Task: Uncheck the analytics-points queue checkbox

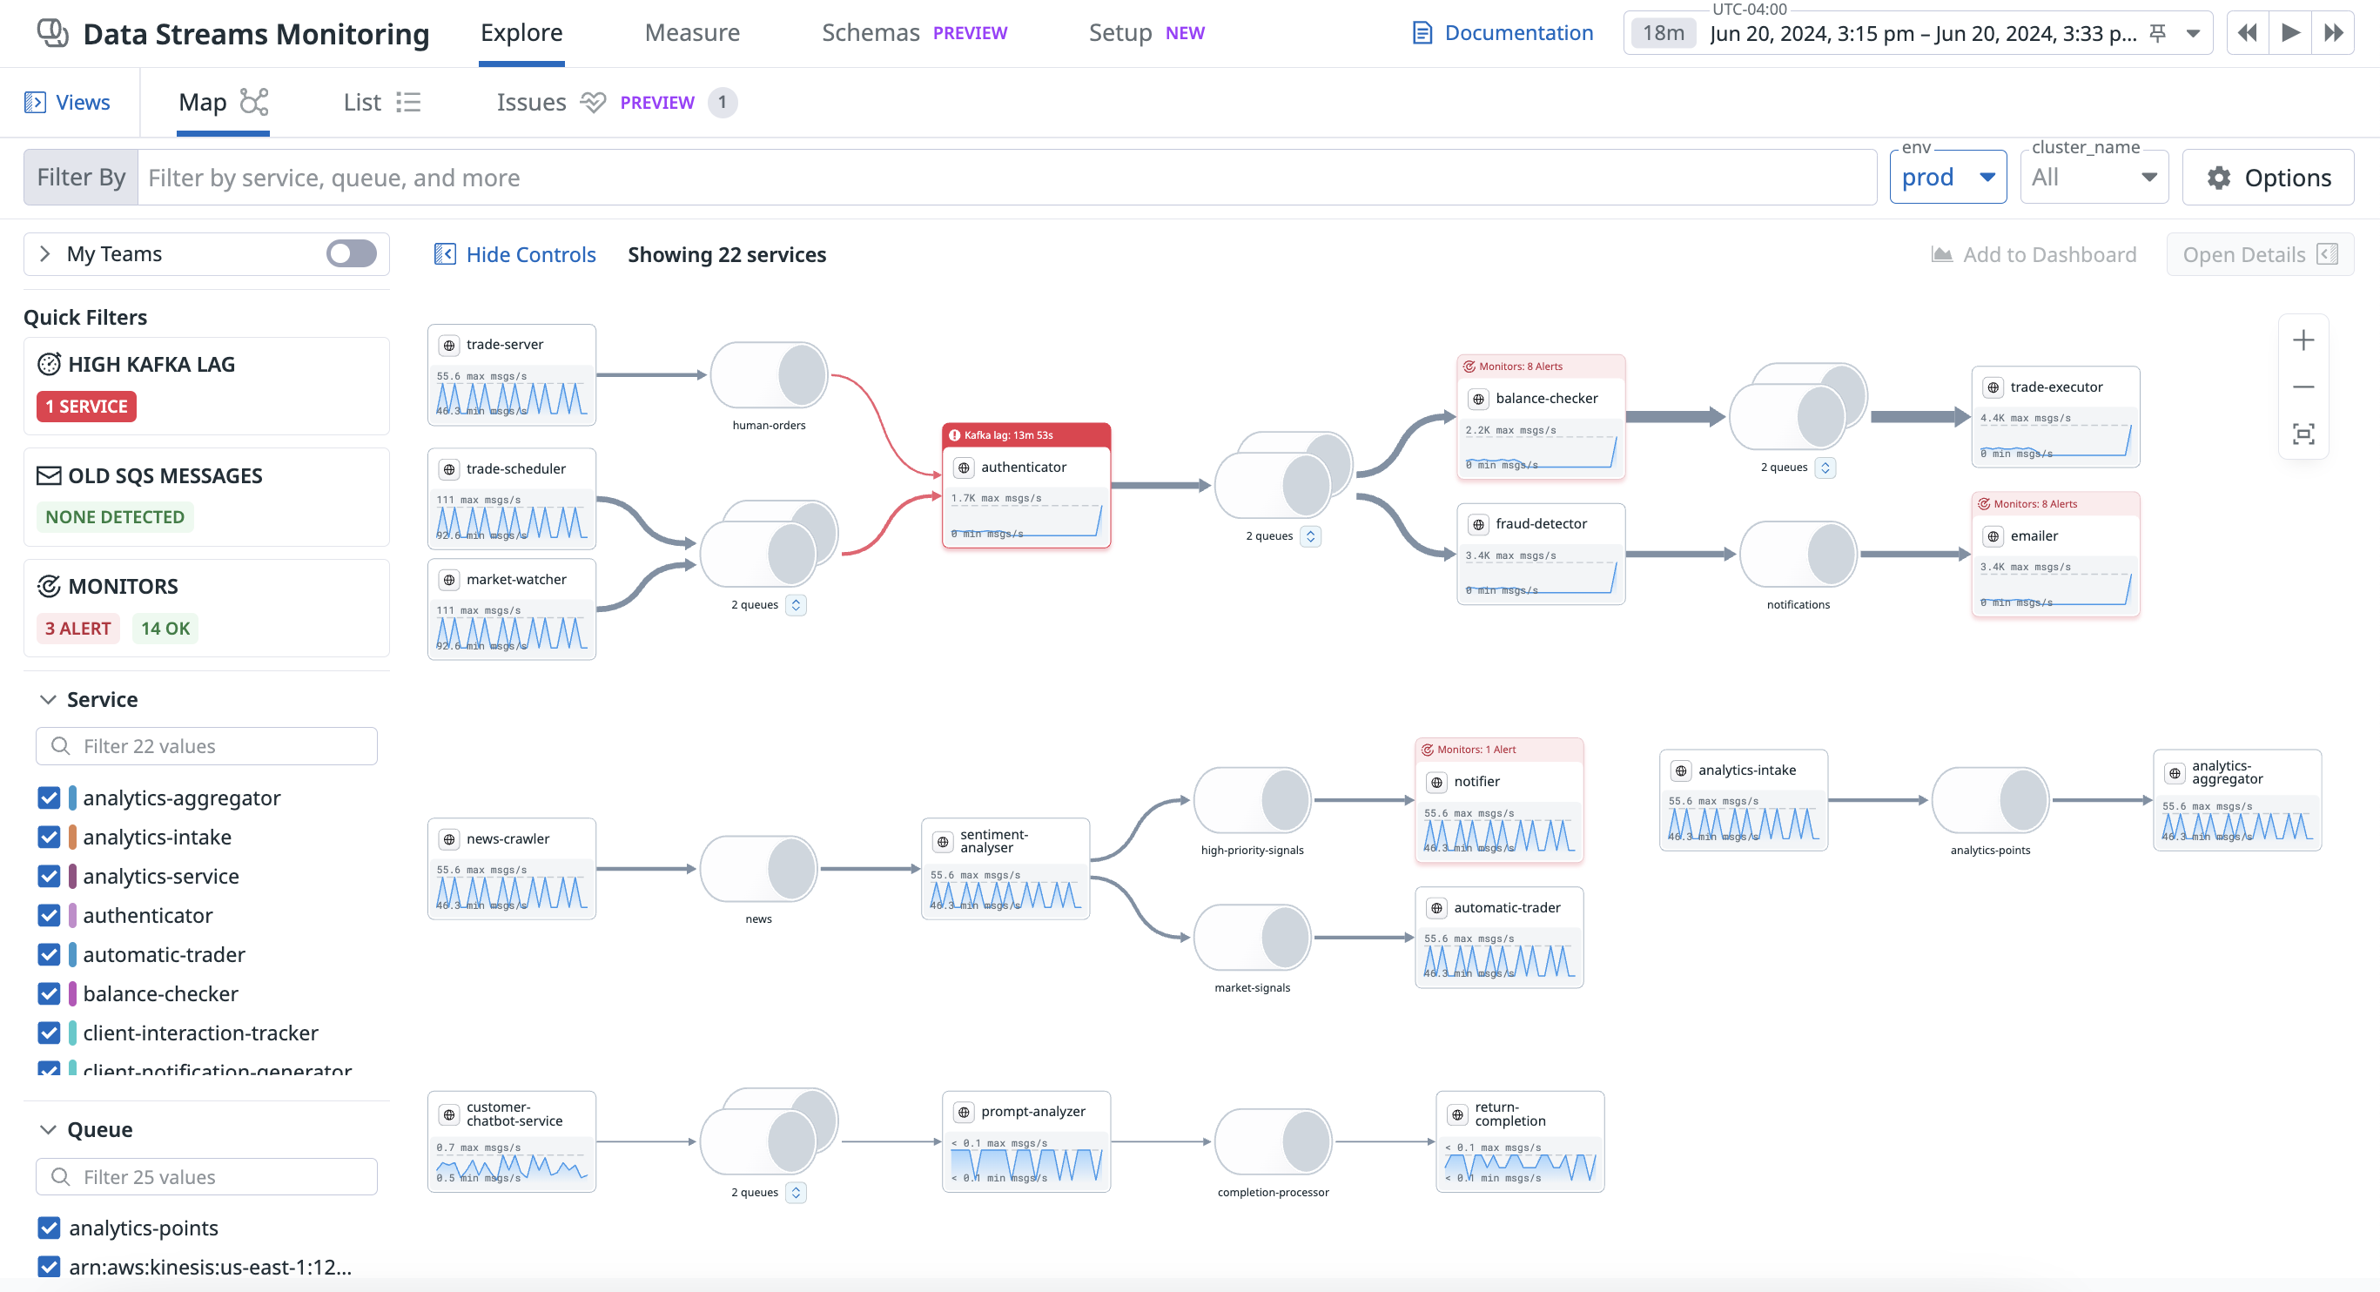Action: coord(49,1228)
